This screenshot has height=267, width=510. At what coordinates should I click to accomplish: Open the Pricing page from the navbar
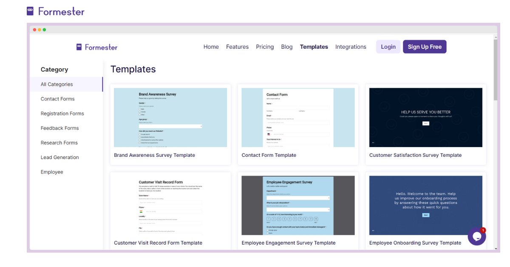(x=265, y=47)
